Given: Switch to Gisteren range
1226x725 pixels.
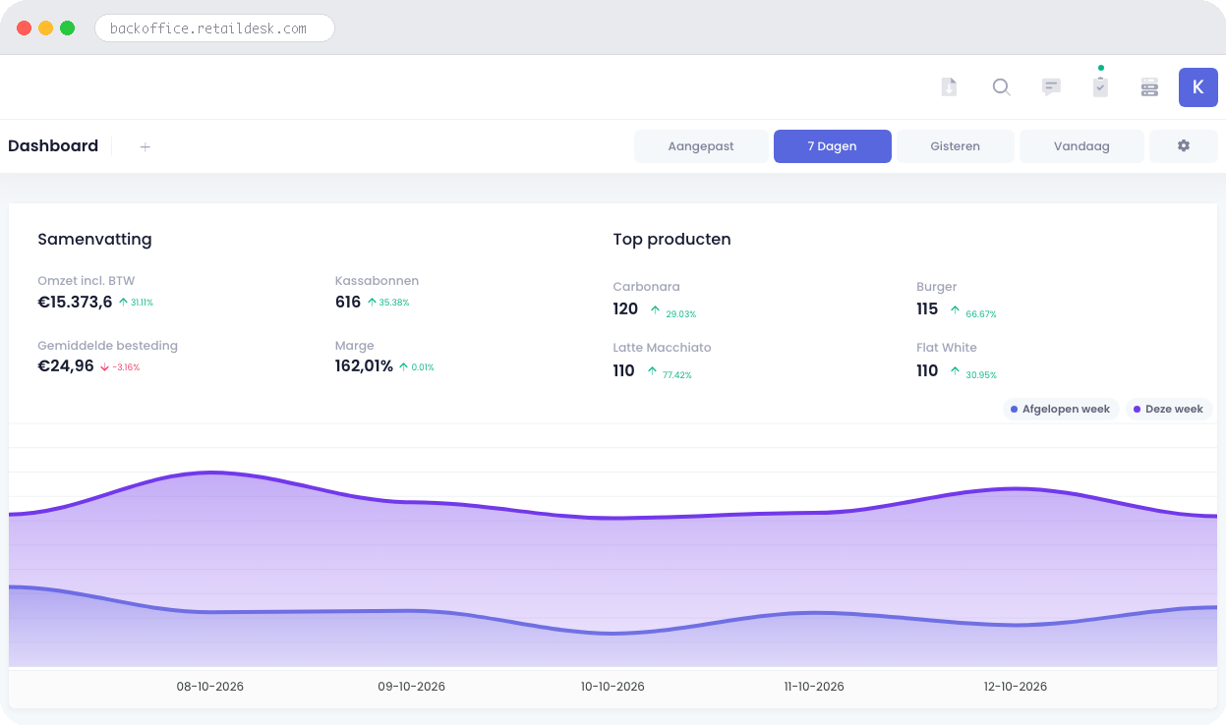Looking at the screenshot, I should click(955, 146).
